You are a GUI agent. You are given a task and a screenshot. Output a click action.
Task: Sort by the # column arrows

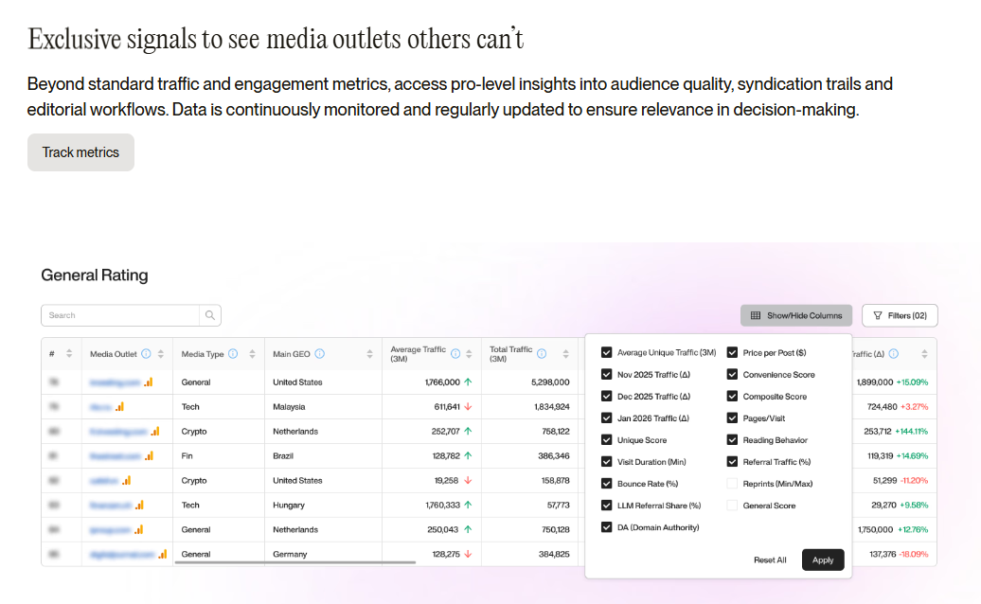(69, 354)
